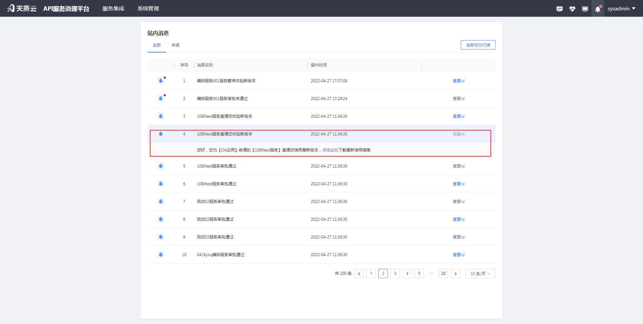Click the 点击此处 download link
The width and height of the screenshot is (643, 324).
(330, 150)
